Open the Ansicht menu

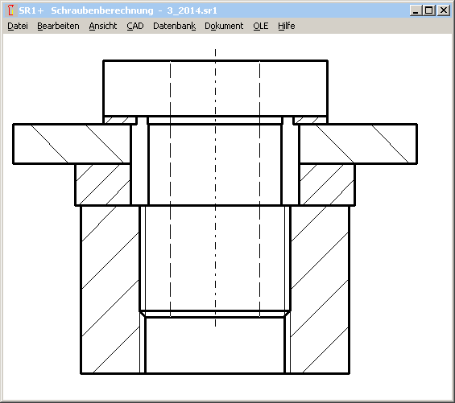(x=103, y=26)
